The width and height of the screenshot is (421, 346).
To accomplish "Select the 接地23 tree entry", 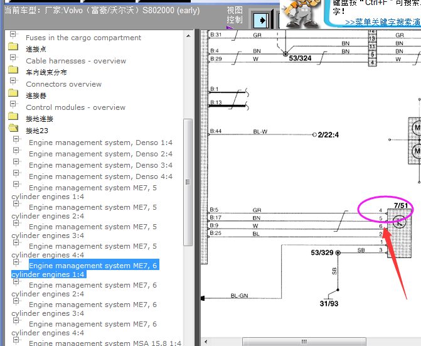I will (37, 131).
